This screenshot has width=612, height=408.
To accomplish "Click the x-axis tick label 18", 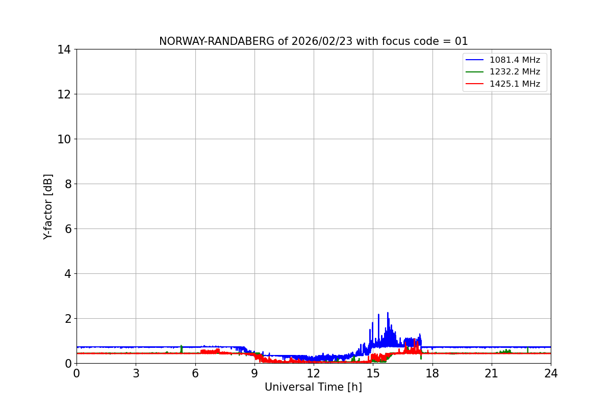I will pyautogui.click(x=432, y=373).
